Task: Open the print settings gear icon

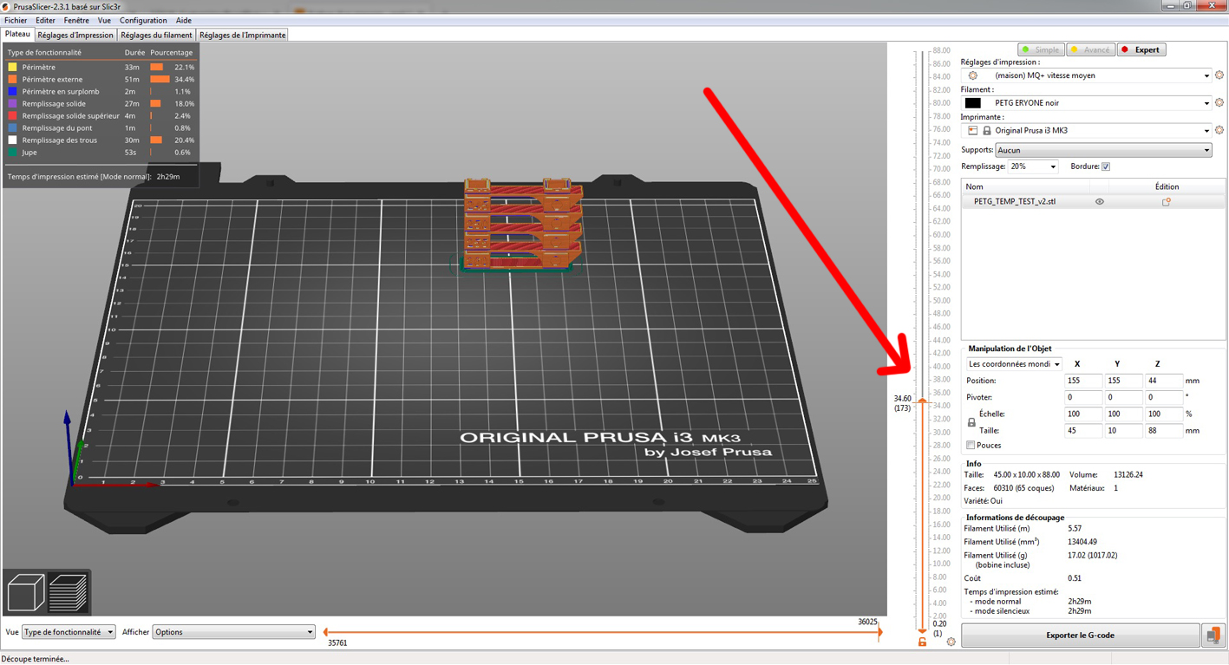Action: (1219, 75)
